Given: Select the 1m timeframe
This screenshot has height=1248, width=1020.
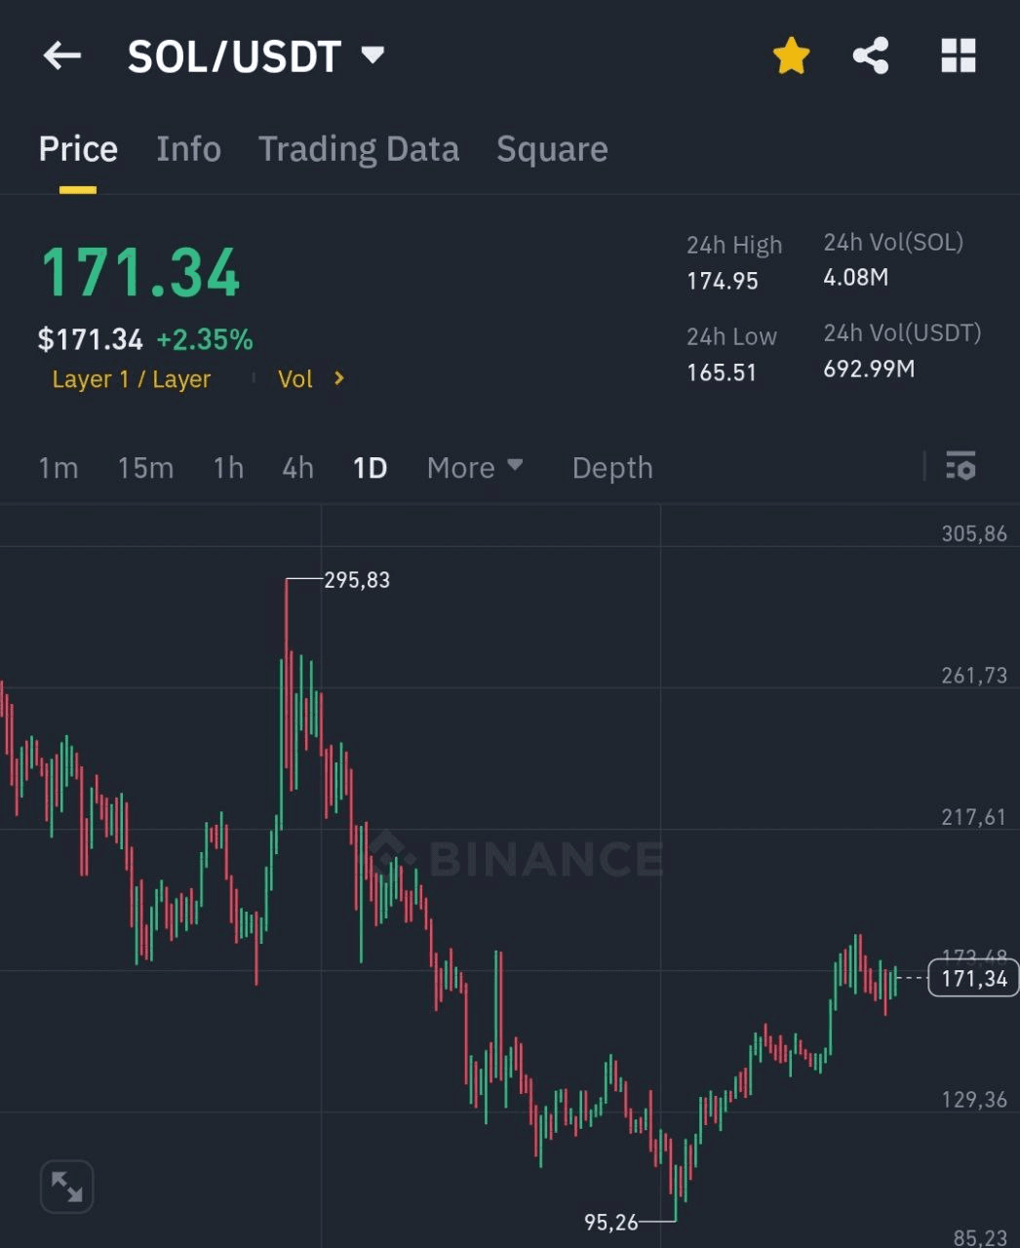Looking at the screenshot, I should [58, 468].
